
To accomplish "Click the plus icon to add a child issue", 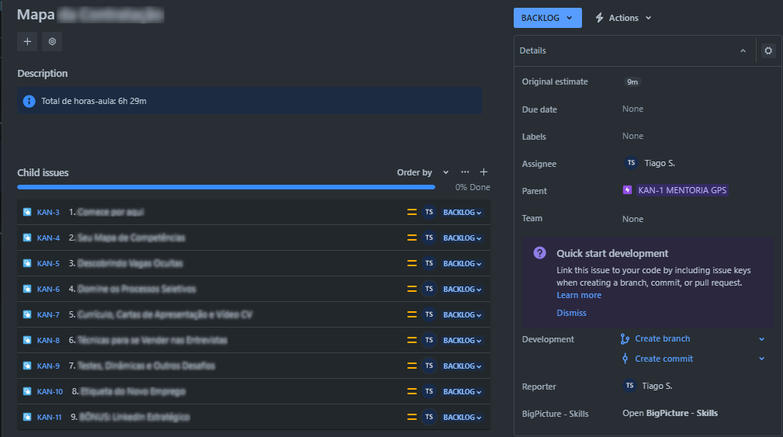I will (483, 172).
